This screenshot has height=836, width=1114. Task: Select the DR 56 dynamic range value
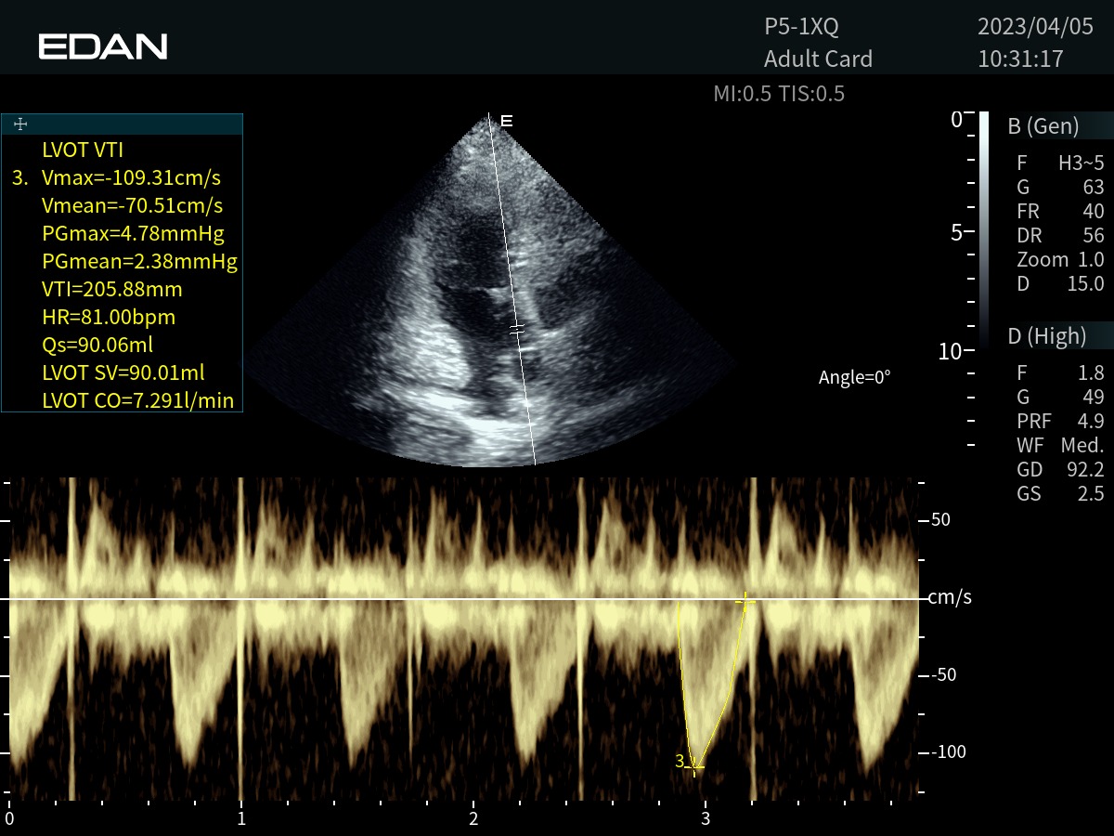[x=1060, y=235]
